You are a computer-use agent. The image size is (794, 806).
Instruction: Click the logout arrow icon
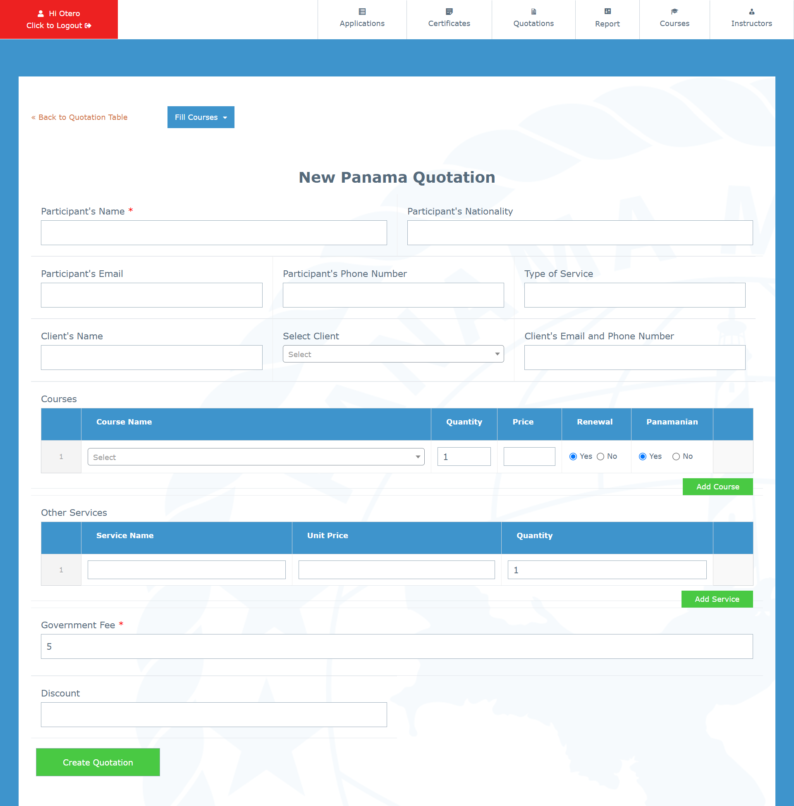(x=88, y=26)
